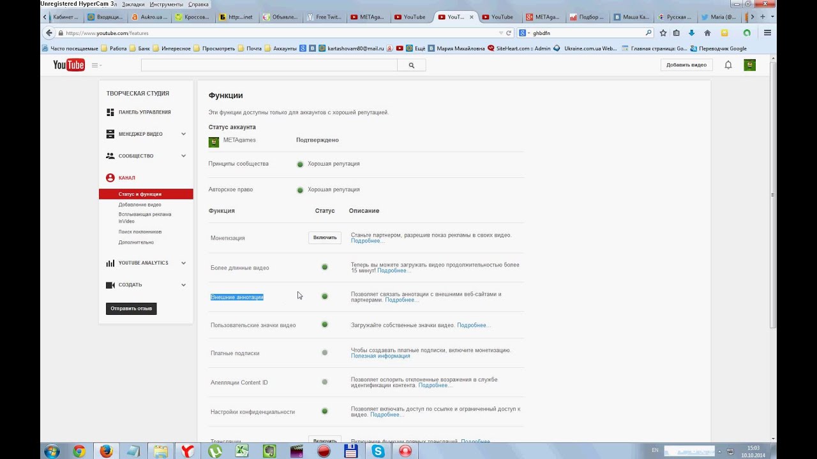817x459 pixels.
Task: Click the Добавить видео button
Action: (686, 65)
